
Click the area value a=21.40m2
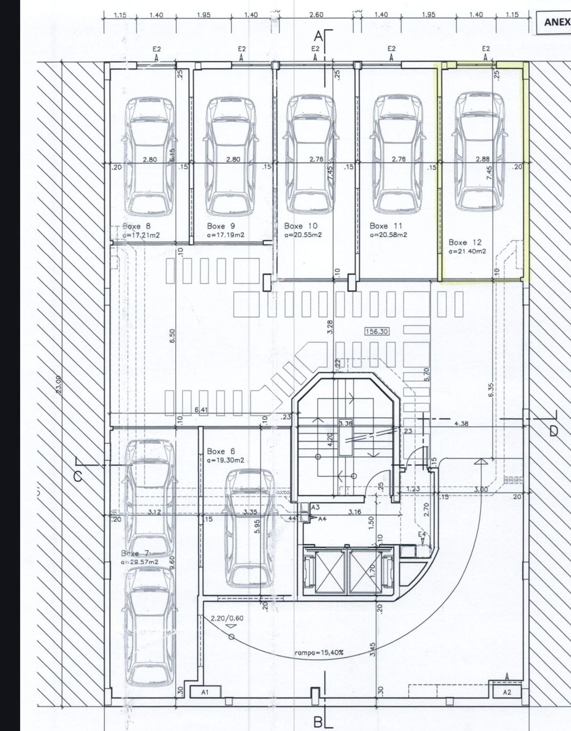[x=467, y=251]
